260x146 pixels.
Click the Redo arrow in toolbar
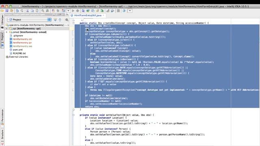pyautogui.click(x=22, y=11)
